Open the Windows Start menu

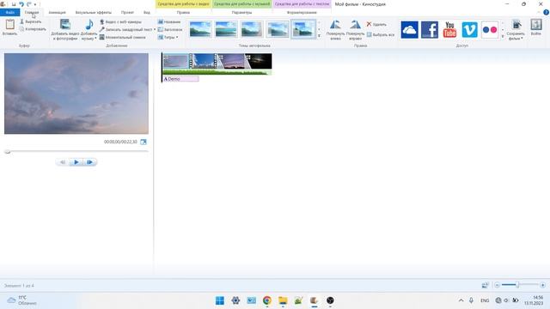(220, 300)
